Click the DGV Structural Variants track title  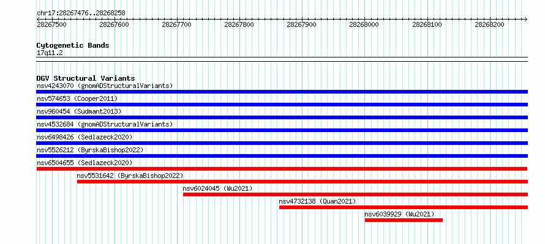point(86,78)
